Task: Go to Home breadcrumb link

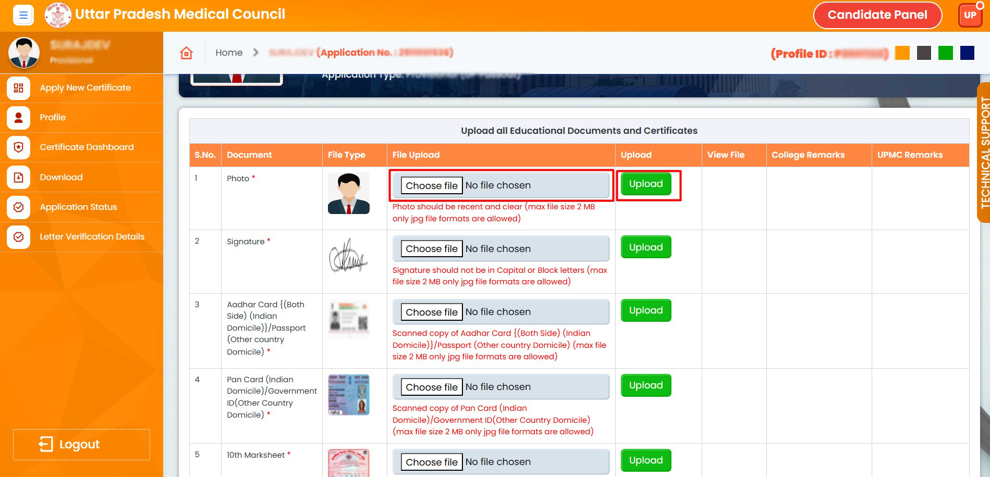Action: [x=229, y=53]
